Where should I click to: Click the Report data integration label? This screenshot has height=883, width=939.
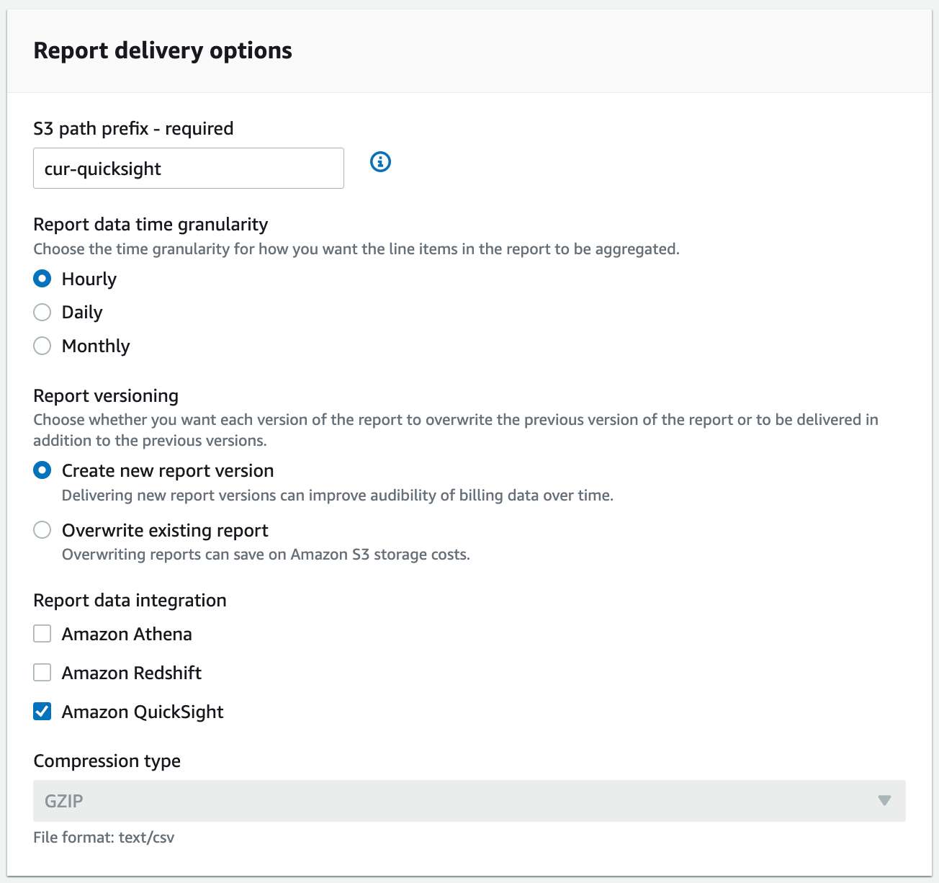(x=130, y=600)
